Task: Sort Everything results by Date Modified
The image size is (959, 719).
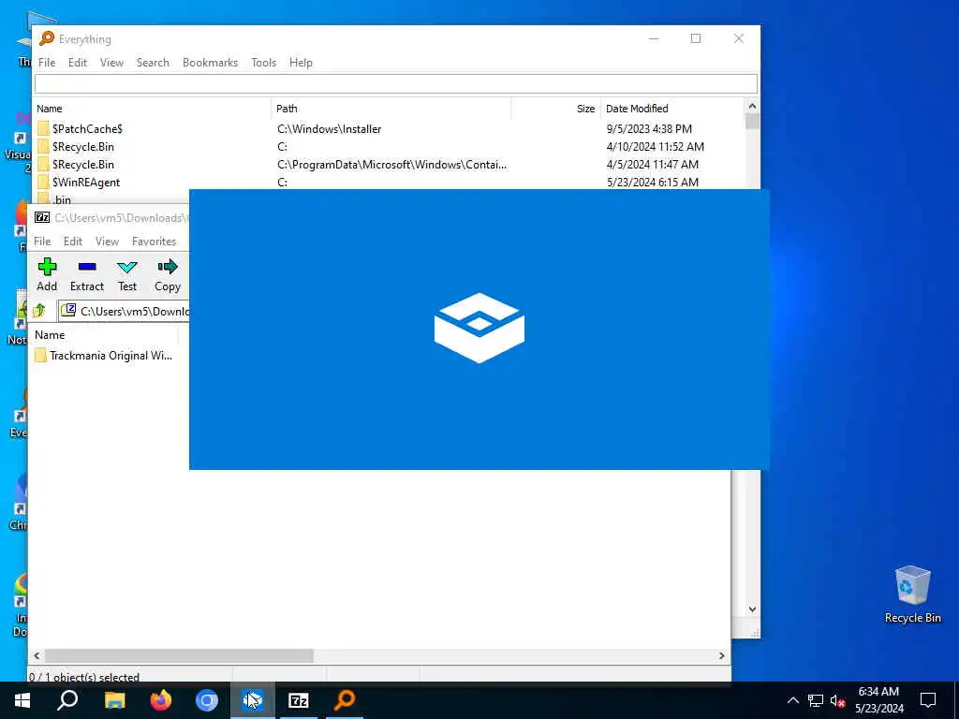Action: (672, 109)
